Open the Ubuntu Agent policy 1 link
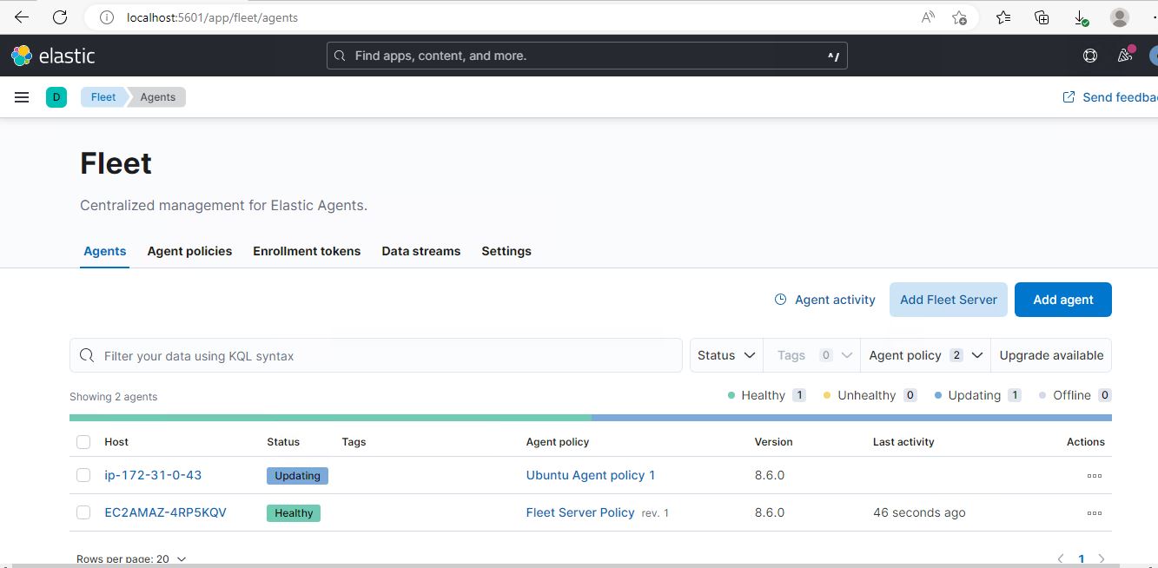This screenshot has height=568, width=1158. click(x=591, y=475)
